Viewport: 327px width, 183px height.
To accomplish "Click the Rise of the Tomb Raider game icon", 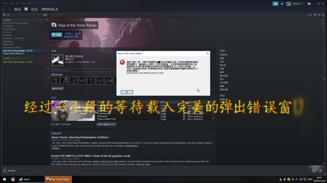I will coord(54,25).
